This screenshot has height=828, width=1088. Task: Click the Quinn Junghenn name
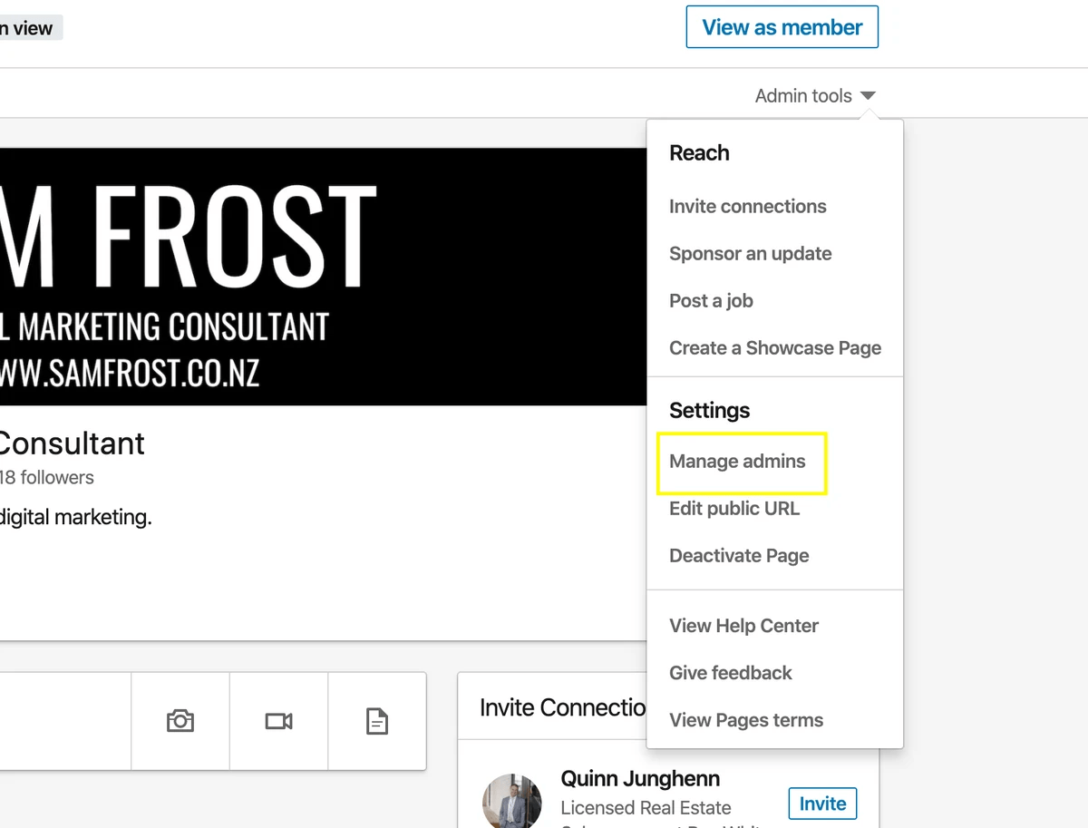pyautogui.click(x=640, y=778)
